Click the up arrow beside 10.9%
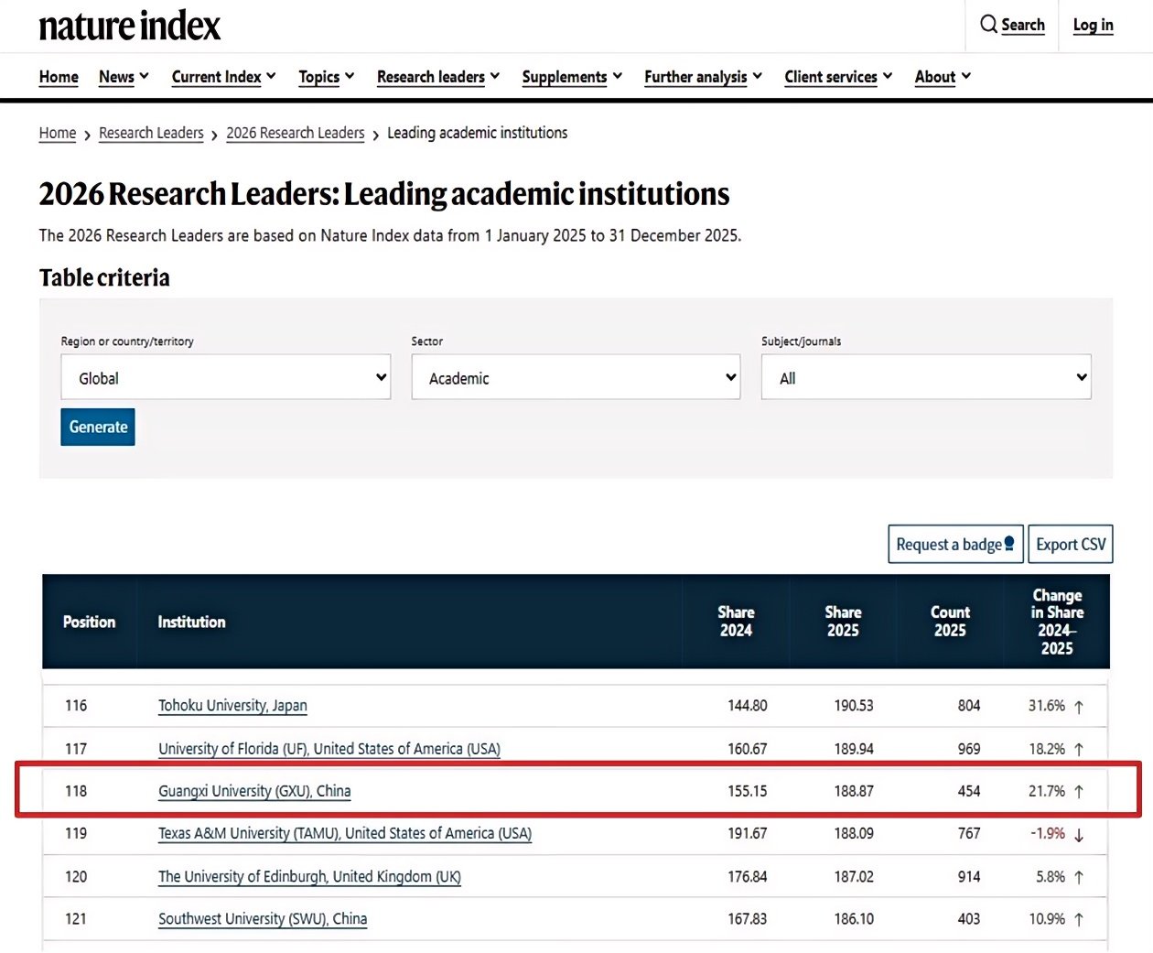 [1079, 920]
